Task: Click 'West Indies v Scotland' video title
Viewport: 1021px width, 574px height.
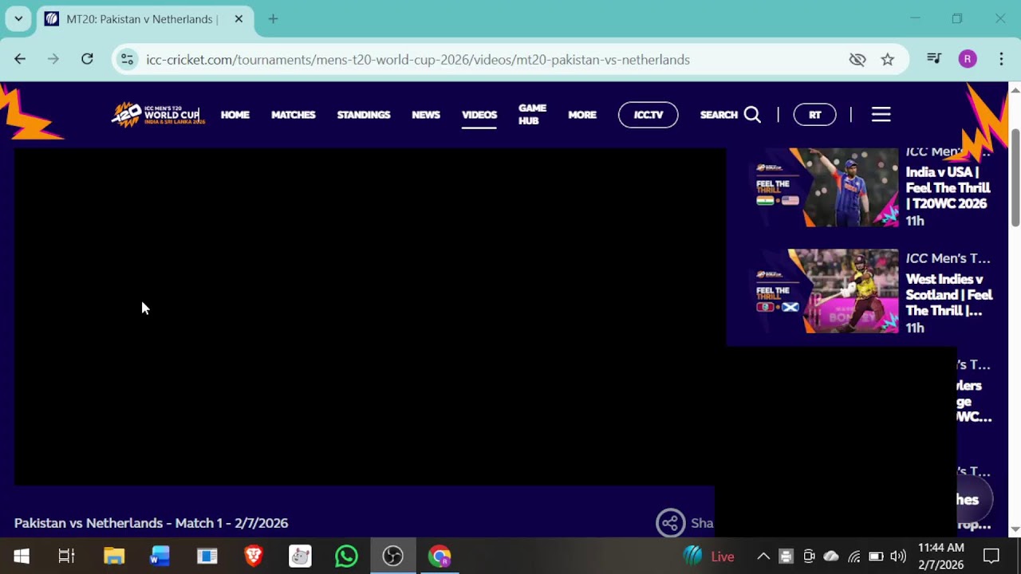Action: (949, 295)
